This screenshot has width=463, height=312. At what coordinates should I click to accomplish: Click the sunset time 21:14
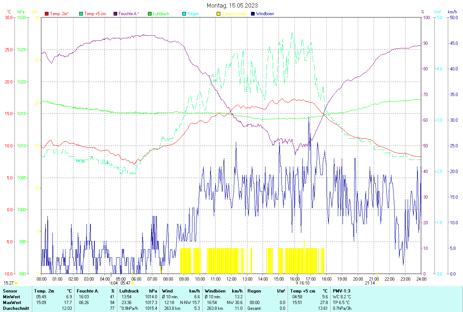point(370,283)
